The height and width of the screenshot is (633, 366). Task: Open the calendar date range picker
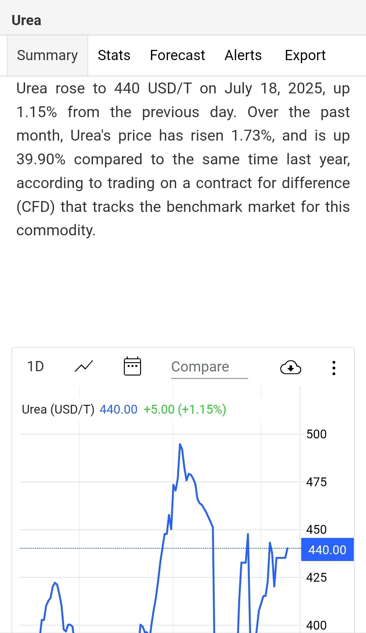132,366
